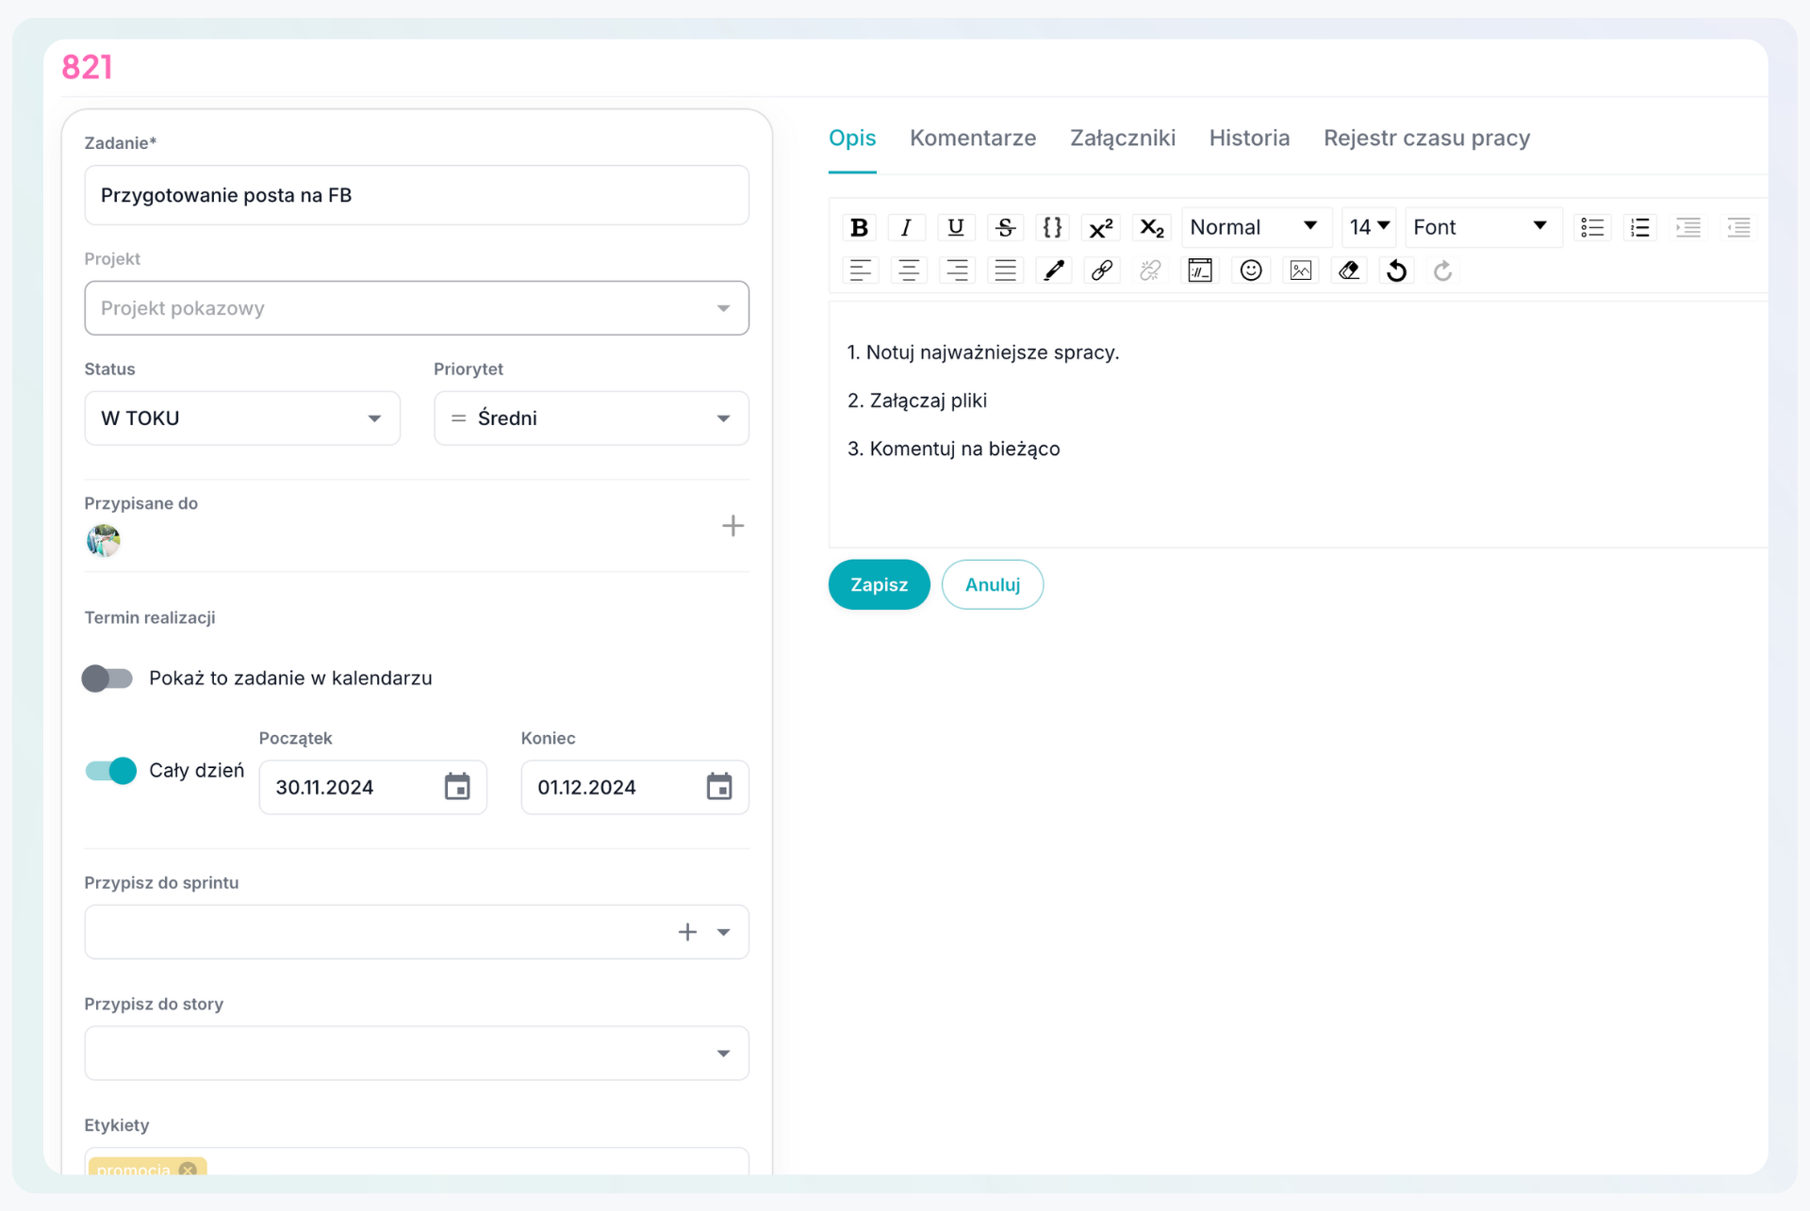Turn off the 'Cały dzień' toggle
Image resolution: width=1810 pixels, height=1211 pixels.
point(111,771)
